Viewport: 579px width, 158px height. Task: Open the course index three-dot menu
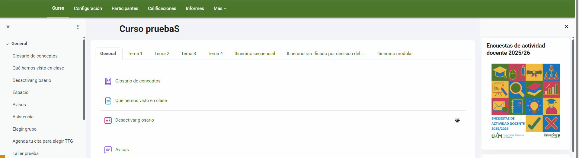click(78, 27)
